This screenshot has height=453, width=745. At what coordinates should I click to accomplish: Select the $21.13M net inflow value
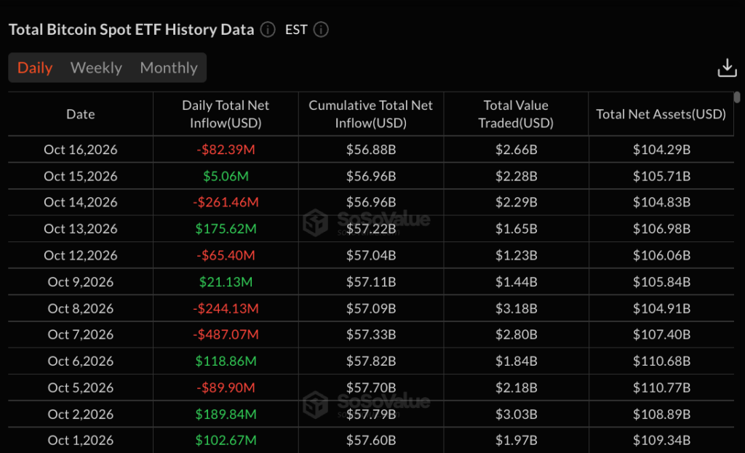[x=226, y=282]
